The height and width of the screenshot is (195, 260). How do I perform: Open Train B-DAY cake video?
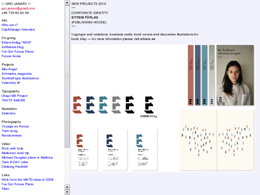pyautogui.click(x=15, y=162)
